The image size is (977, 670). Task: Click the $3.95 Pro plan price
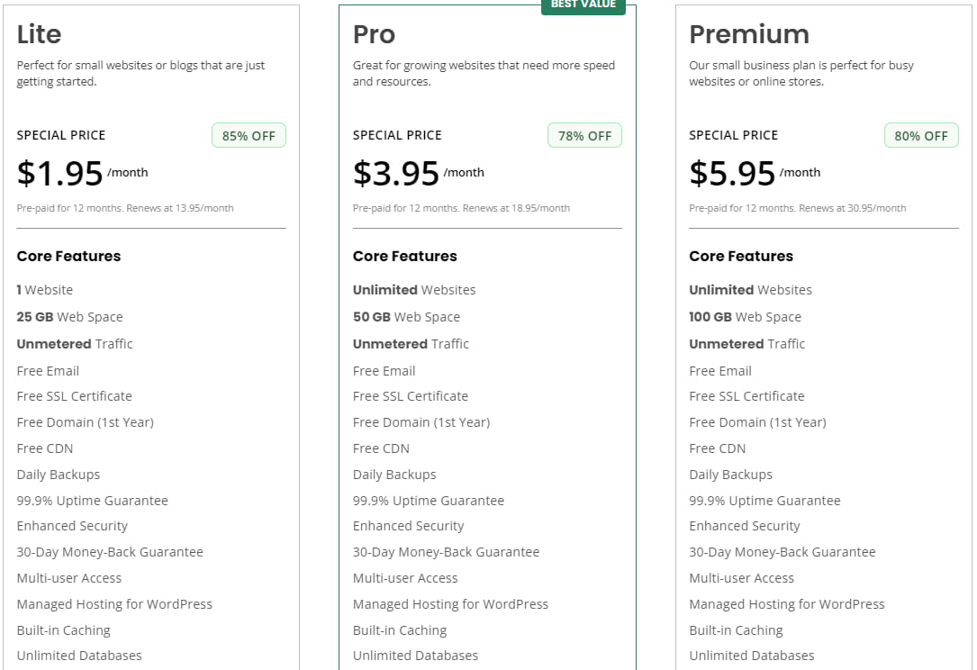[396, 174]
